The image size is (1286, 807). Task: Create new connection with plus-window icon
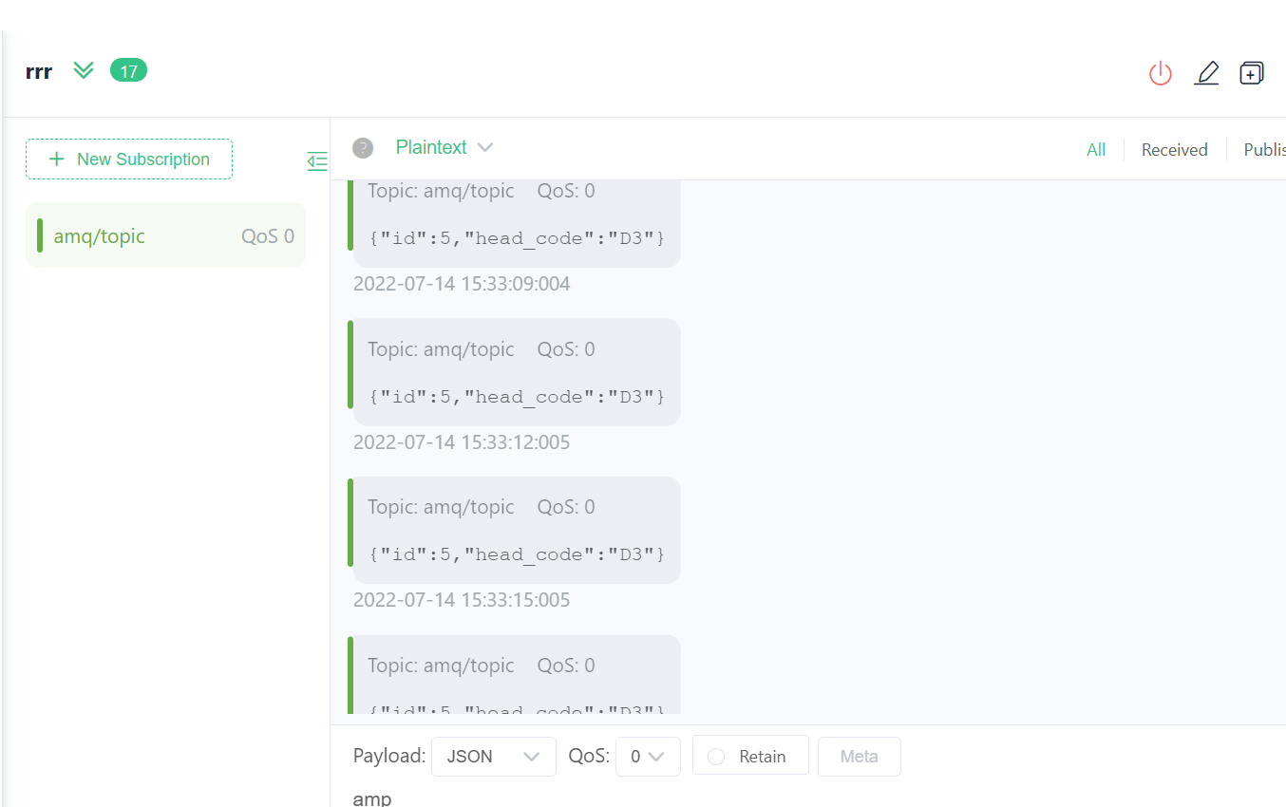click(1251, 72)
